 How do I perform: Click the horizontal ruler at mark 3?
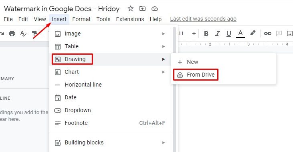pyautogui.click(x=249, y=44)
